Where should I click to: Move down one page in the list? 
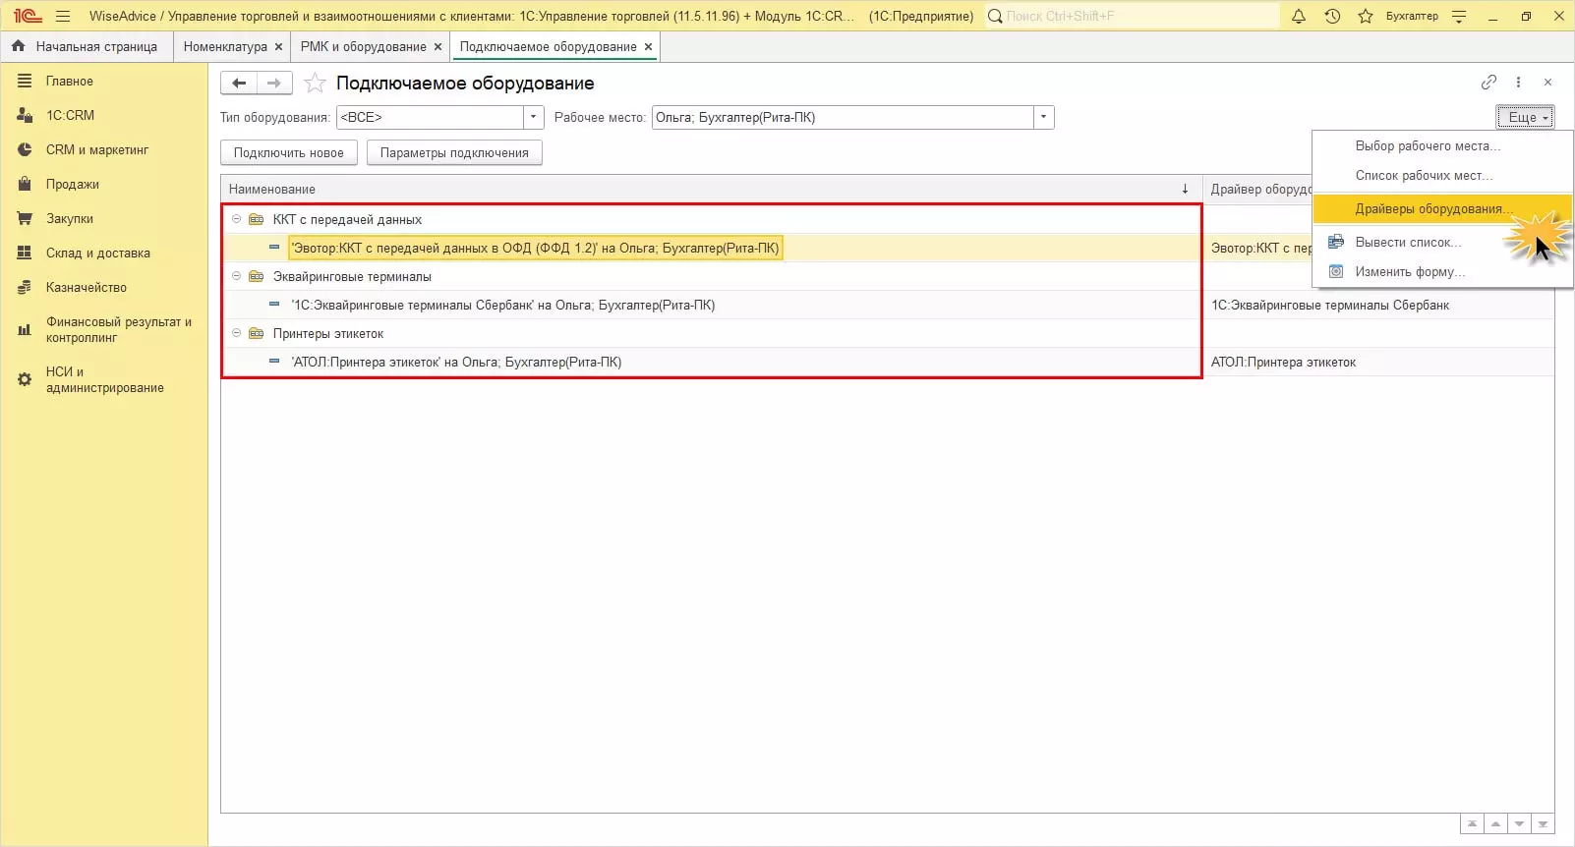pyautogui.click(x=1519, y=824)
